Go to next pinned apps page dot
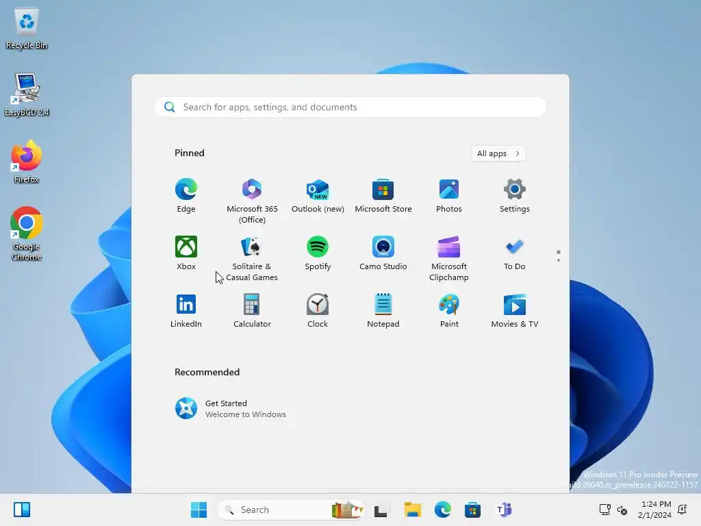Screen dimensions: 701x526 coord(559,260)
